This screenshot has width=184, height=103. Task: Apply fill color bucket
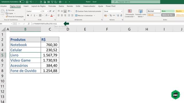click(47, 15)
